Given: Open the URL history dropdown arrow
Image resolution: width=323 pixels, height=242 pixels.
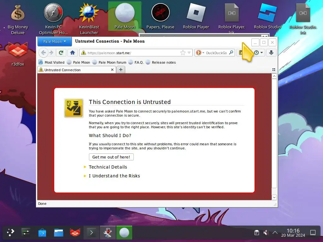Looking at the screenshot, I should tap(189, 53).
